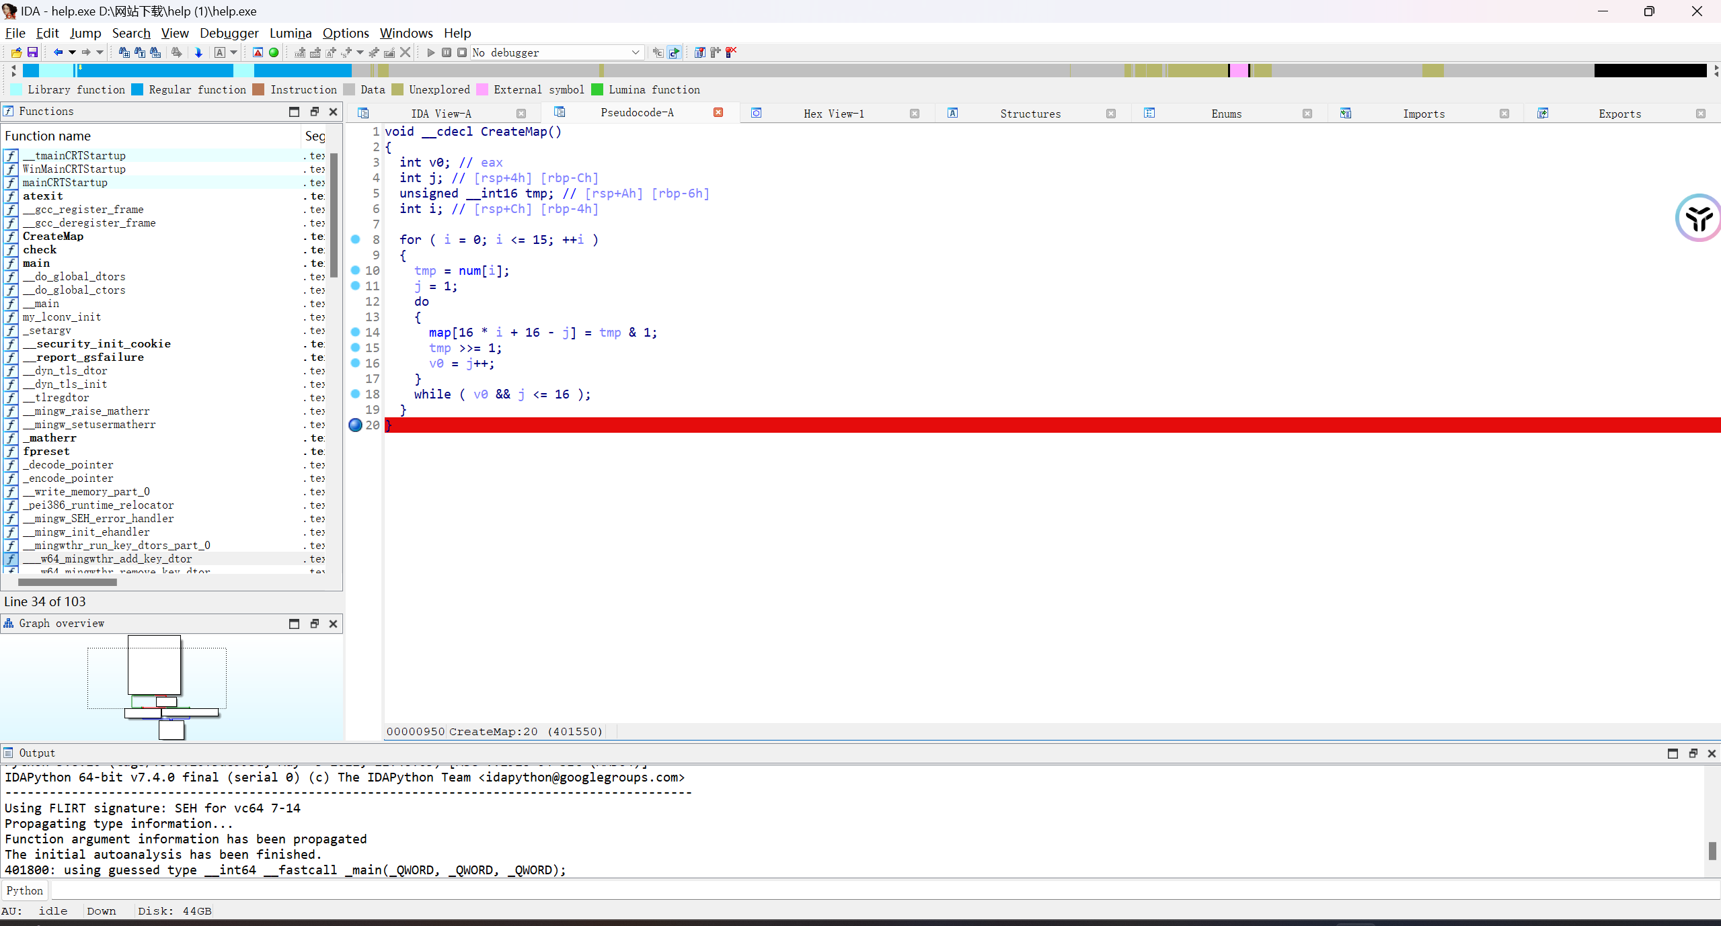Click the blue down arrow toolbar icon
Viewport: 1721px width, 926px height.
pyautogui.click(x=198, y=52)
